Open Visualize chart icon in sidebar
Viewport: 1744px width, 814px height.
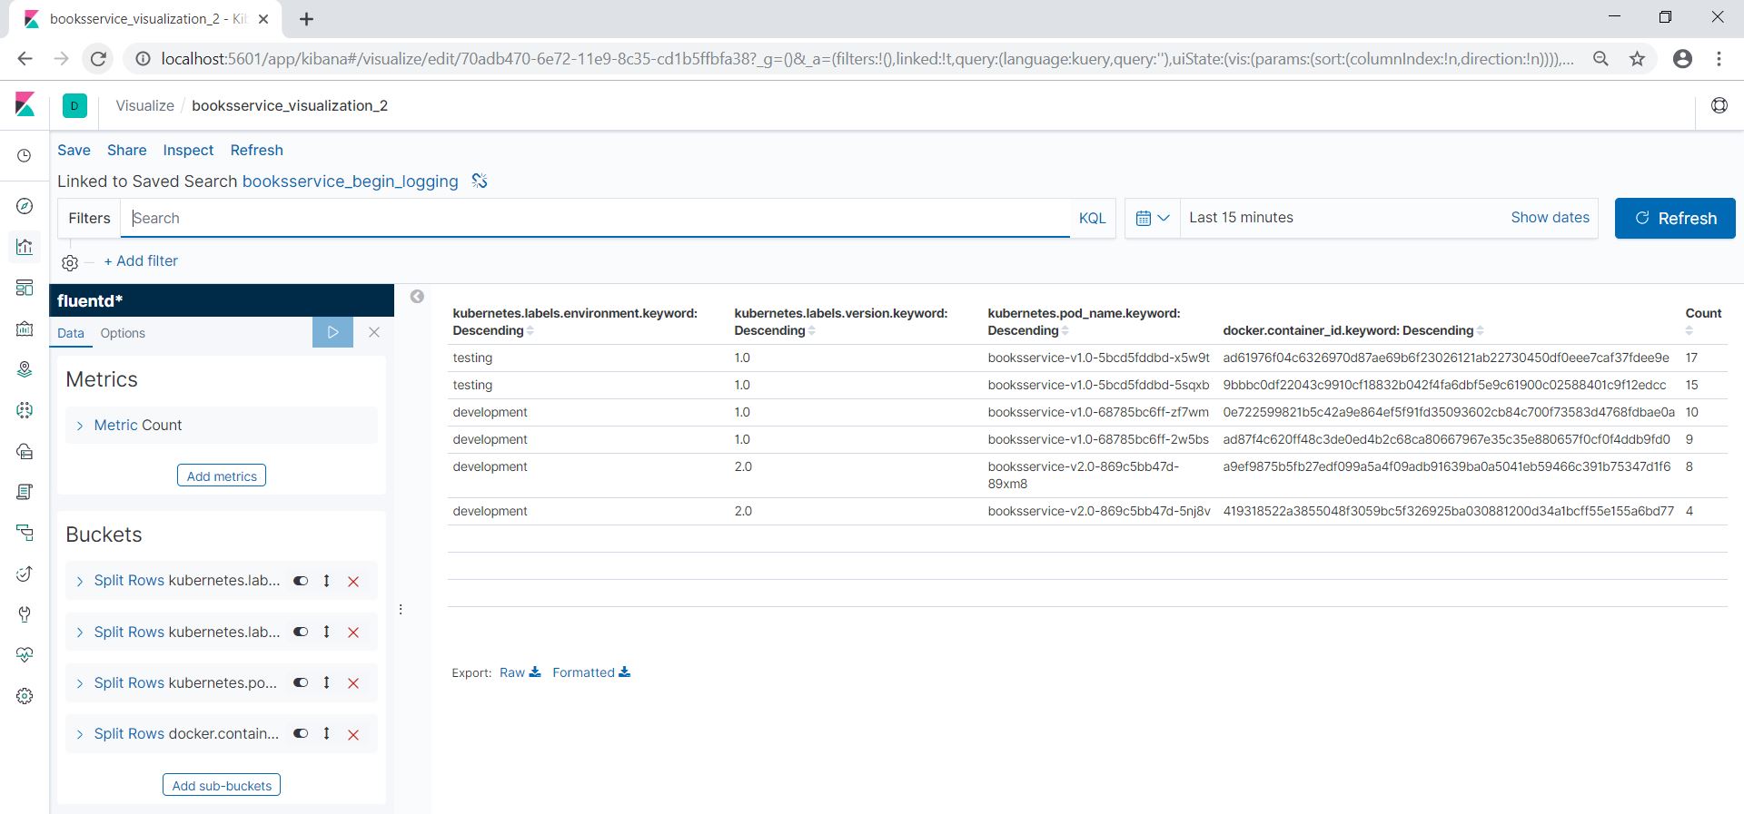pos(25,247)
